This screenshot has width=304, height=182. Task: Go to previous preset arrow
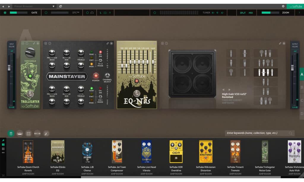tap(3, 7)
